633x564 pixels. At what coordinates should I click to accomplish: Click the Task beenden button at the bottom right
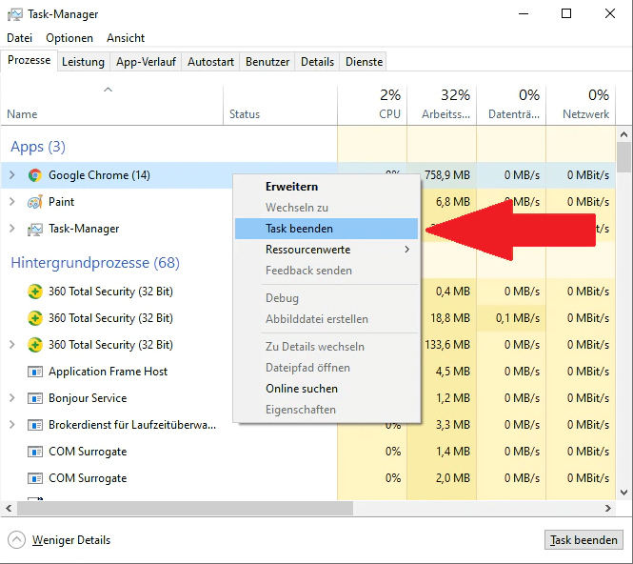(584, 540)
